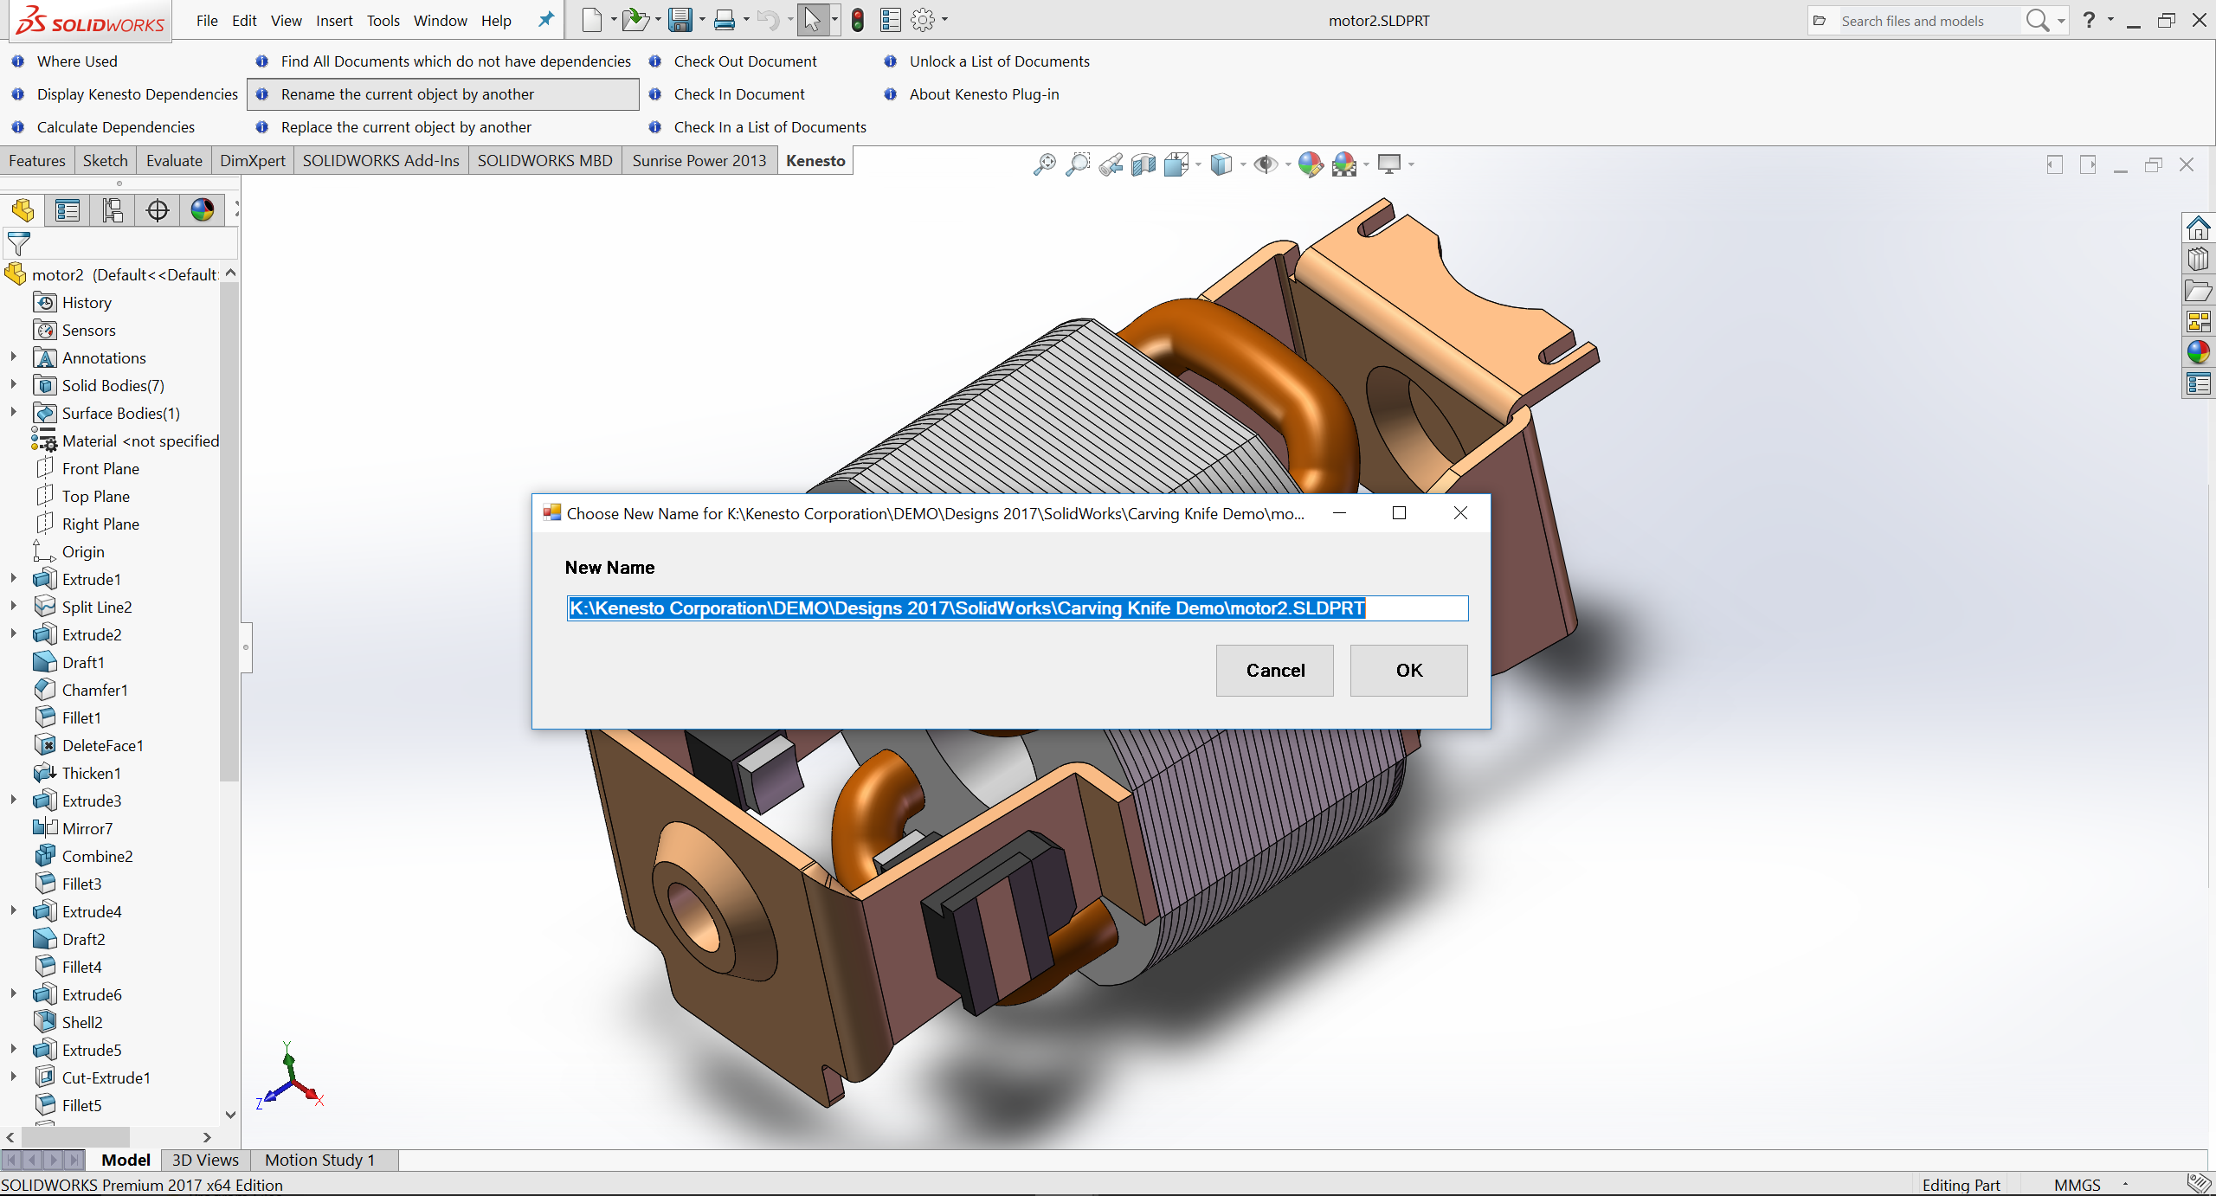Click OK in the rename dialog
The width and height of the screenshot is (2216, 1196).
[x=1409, y=671]
